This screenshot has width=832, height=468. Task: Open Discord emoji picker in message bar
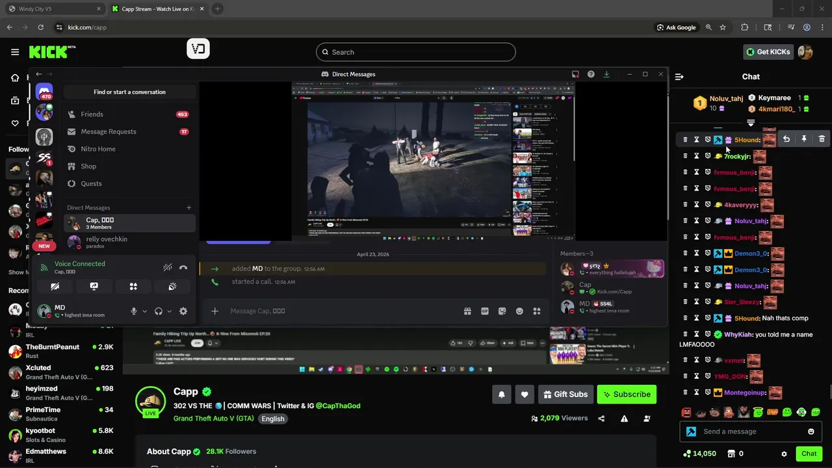[x=519, y=311]
